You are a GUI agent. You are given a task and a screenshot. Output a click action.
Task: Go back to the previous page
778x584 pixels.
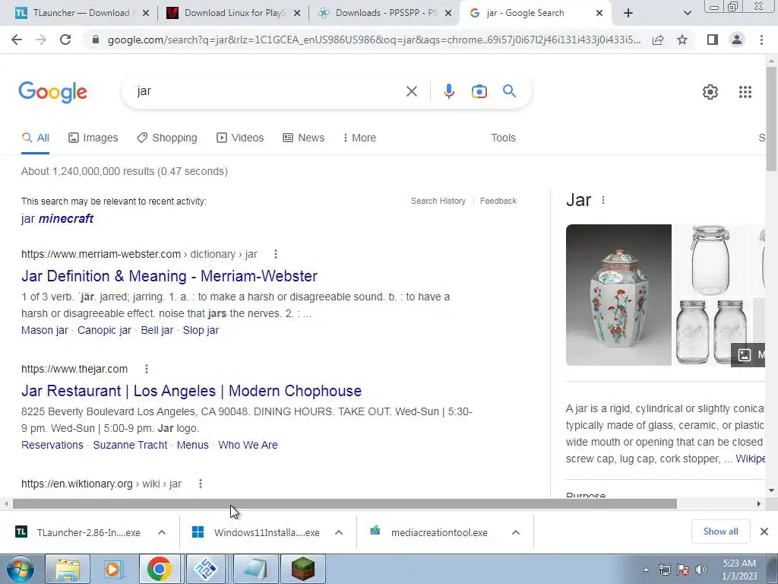[17, 40]
